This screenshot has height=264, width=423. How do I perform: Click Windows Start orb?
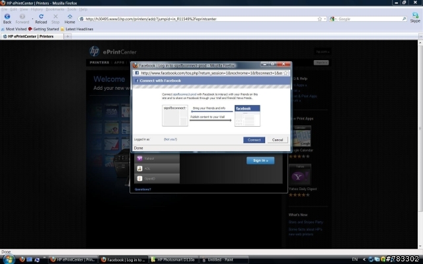pyautogui.click(x=9, y=259)
